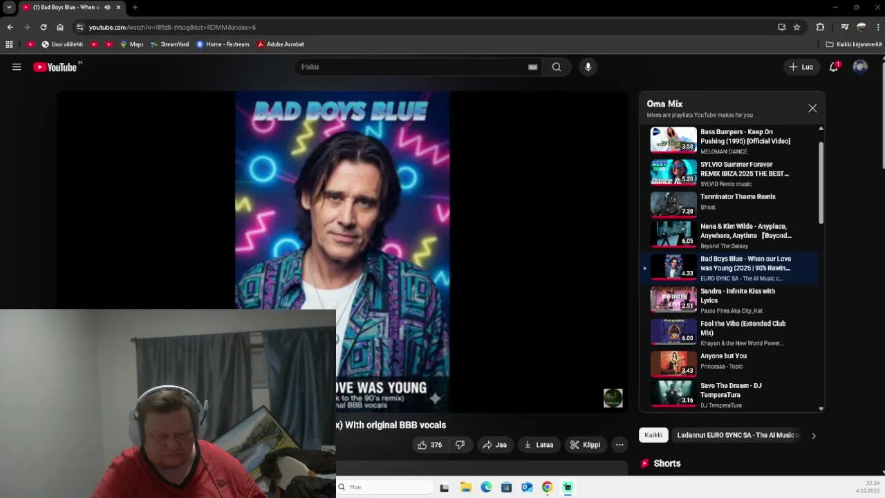Open Adobe Acrobat bookmark

click(280, 44)
